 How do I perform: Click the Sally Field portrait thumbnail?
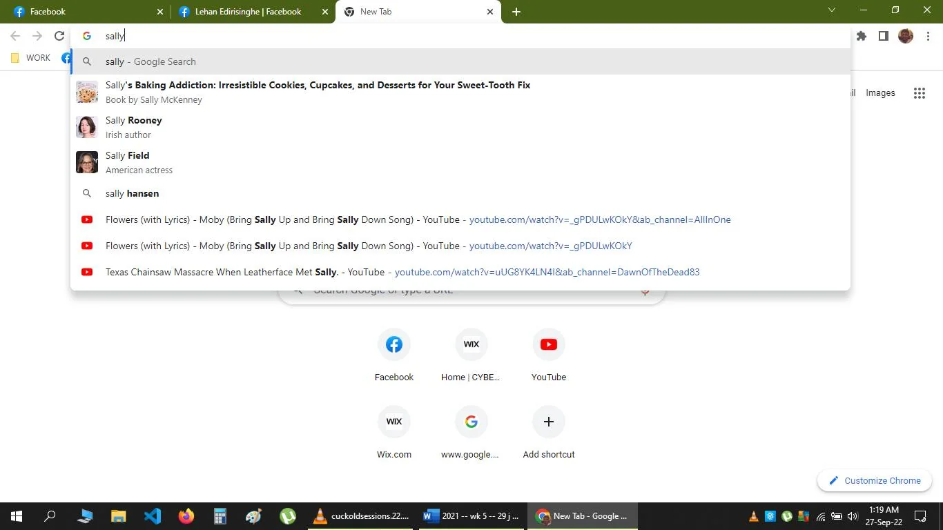tap(87, 162)
